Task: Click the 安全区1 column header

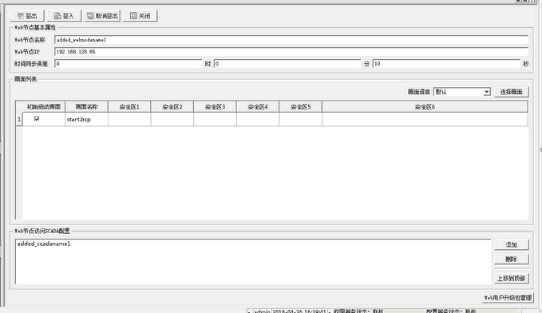Action: coord(129,107)
